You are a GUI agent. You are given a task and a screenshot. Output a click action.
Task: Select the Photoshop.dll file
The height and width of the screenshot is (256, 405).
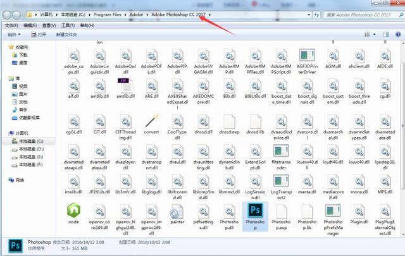(229, 217)
